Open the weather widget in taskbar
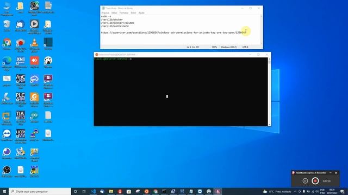The image size is (348, 195). point(277,191)
